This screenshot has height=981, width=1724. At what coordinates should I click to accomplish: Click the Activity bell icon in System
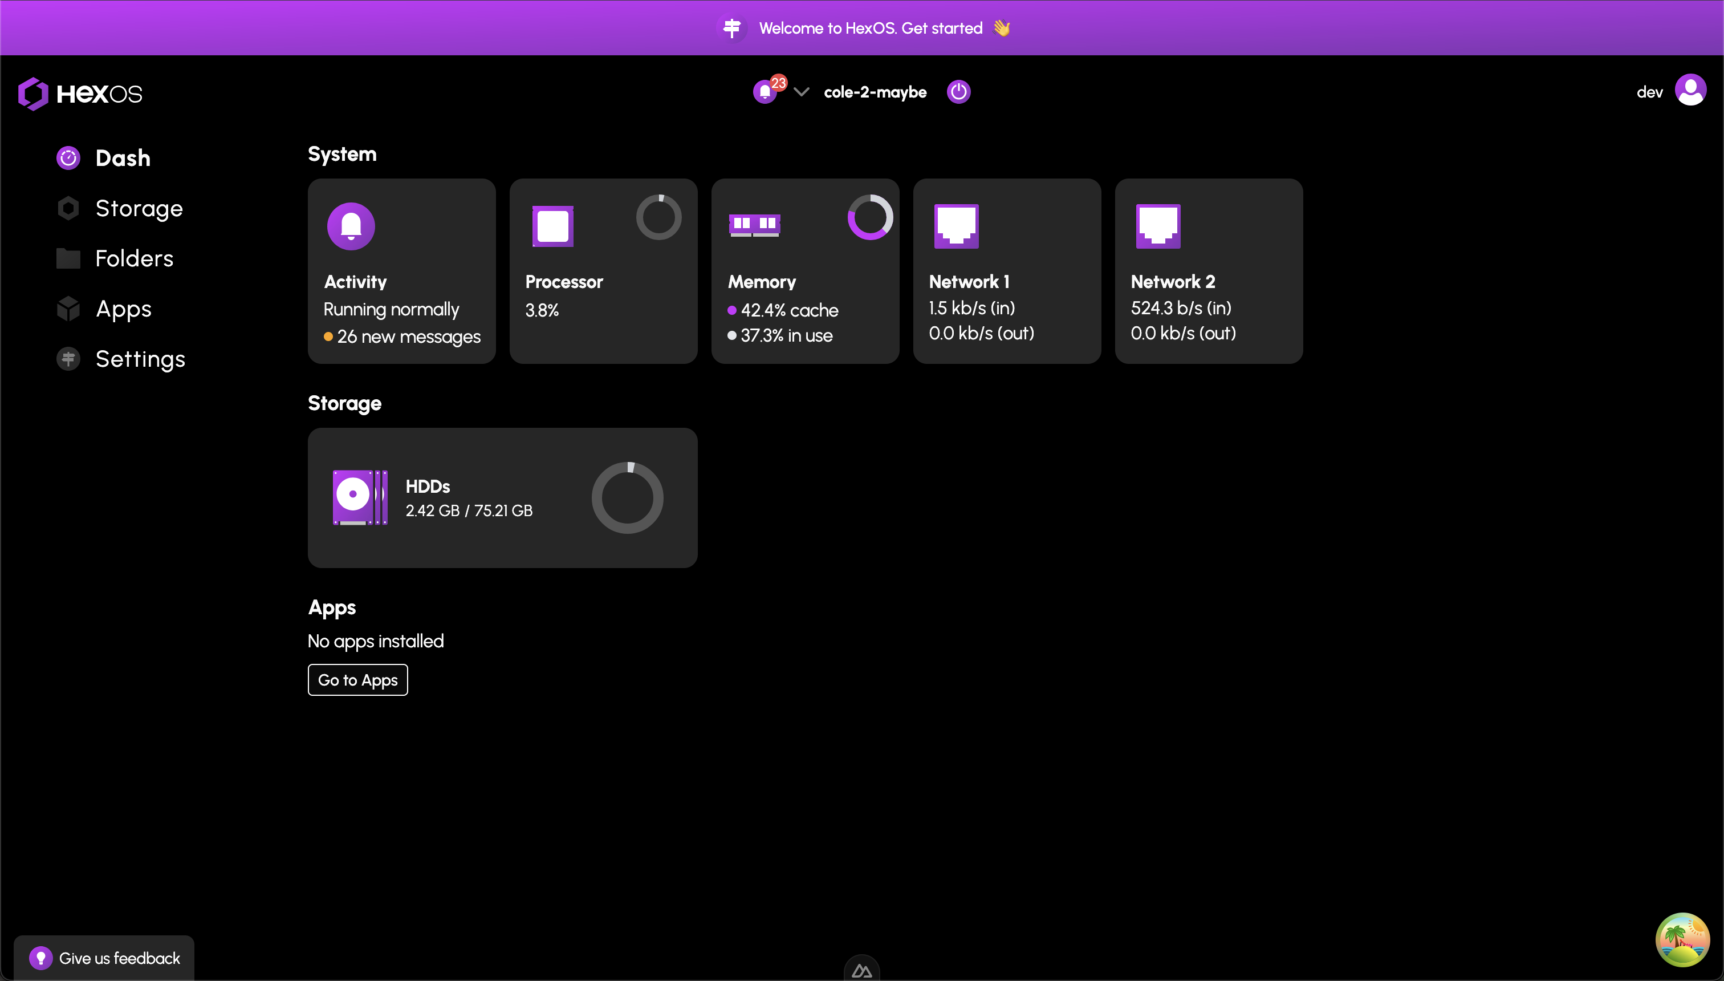click(351, 226)
